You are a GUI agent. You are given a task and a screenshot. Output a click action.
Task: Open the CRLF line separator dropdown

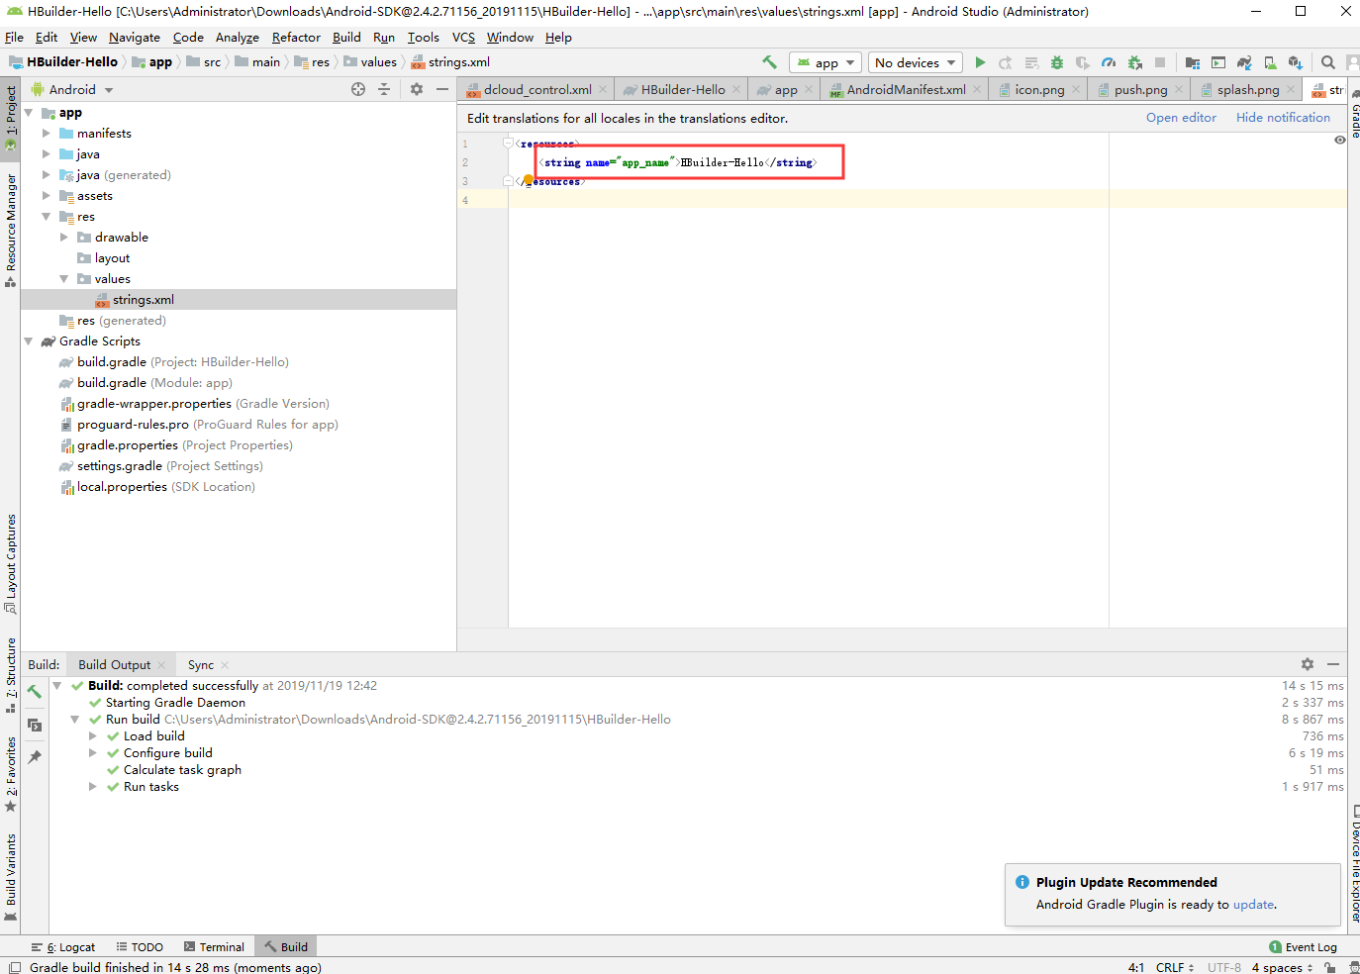click(x=1175, y=967)
